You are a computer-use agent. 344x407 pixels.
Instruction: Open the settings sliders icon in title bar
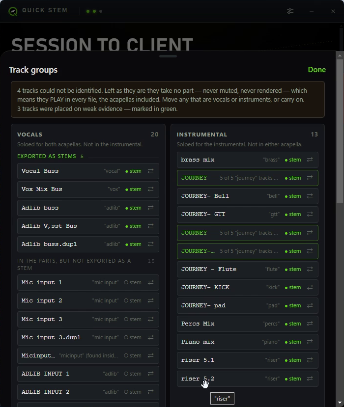pos(290,11)
